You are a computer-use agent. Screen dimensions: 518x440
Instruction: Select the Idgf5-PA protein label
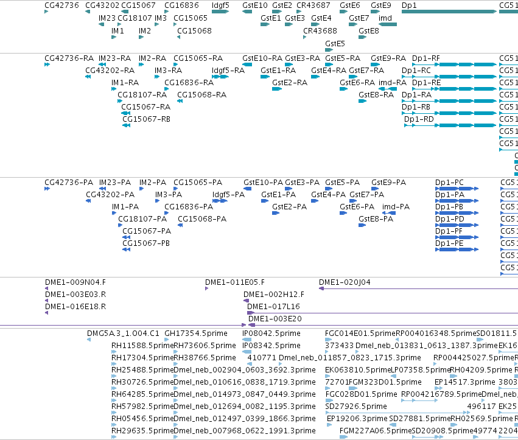point(229,195)
